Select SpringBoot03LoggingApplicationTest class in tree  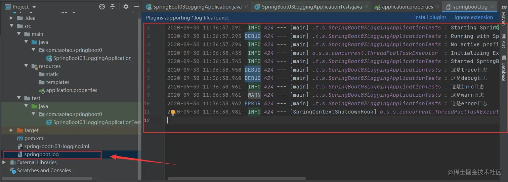pos(97,122)
